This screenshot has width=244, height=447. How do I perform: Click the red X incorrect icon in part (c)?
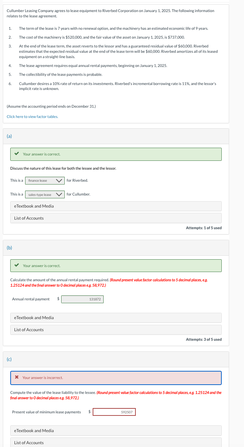coord(16,378)
